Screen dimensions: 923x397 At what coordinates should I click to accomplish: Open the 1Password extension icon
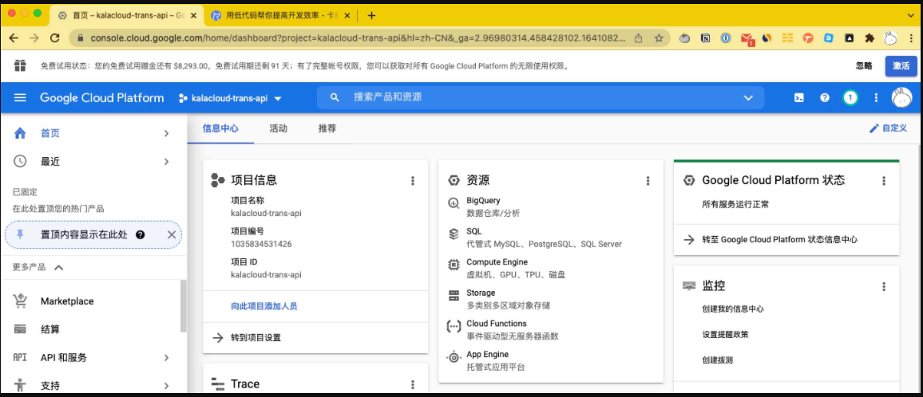tap(726, 38)
